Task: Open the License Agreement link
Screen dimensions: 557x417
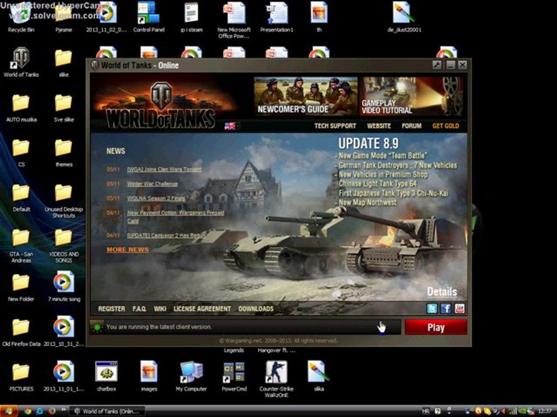Action: [202, 309]
